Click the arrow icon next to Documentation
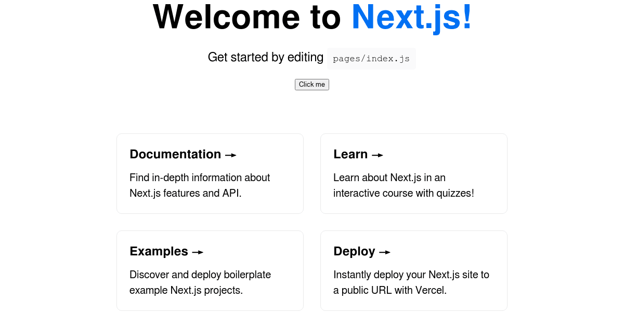This screenshot has width=624, height=327. pyautogui.click(x=231, y=154)
